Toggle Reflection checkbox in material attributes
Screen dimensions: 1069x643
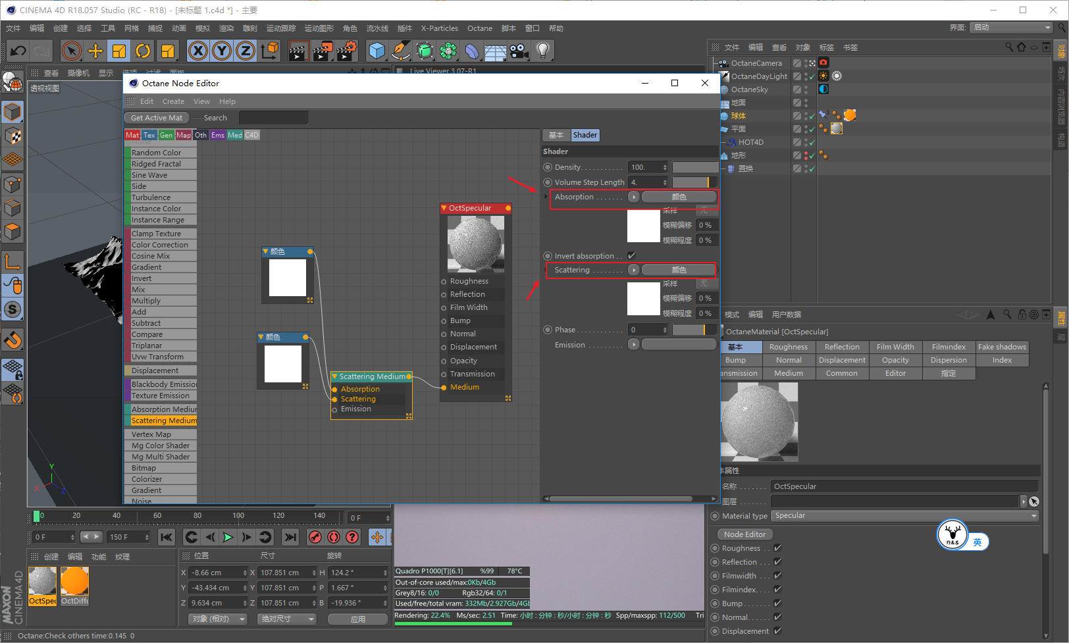pos(777,561)
